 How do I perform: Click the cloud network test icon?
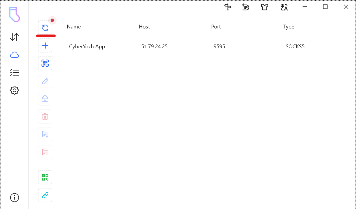click(45, 99)
